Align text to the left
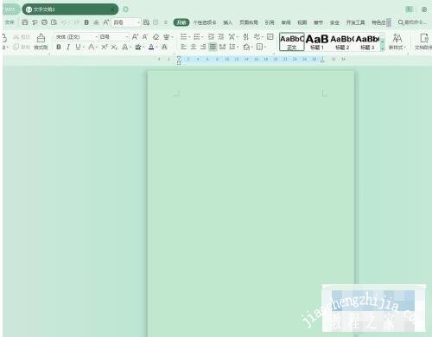 [183, 47]
